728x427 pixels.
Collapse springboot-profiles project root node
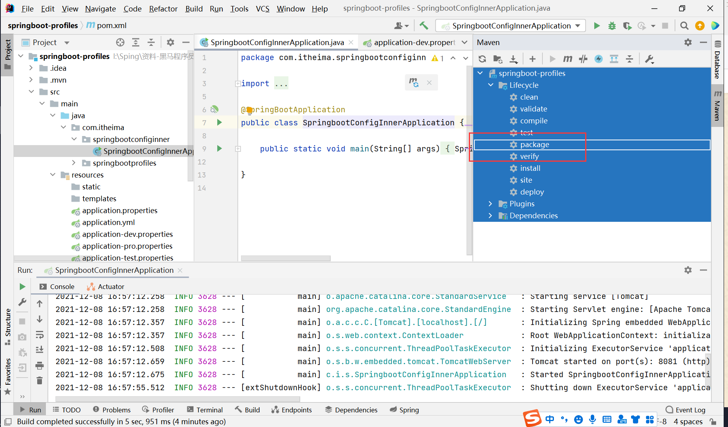21,56
